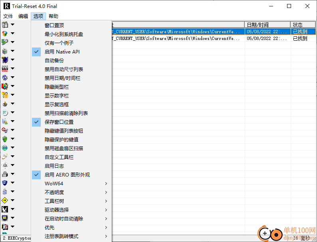
Task: Click the purple shield with yellow key icon
Action: click(5, 60)
